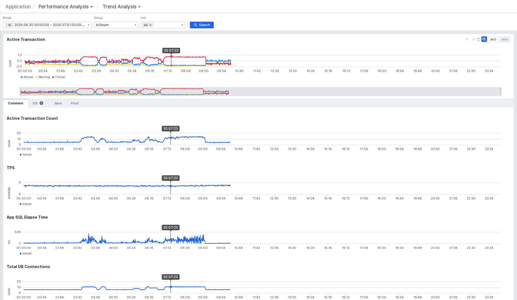Click the 12:36 tick on the TPS chart axis
The height and width of the screenshot is (300, 517).
274,199
